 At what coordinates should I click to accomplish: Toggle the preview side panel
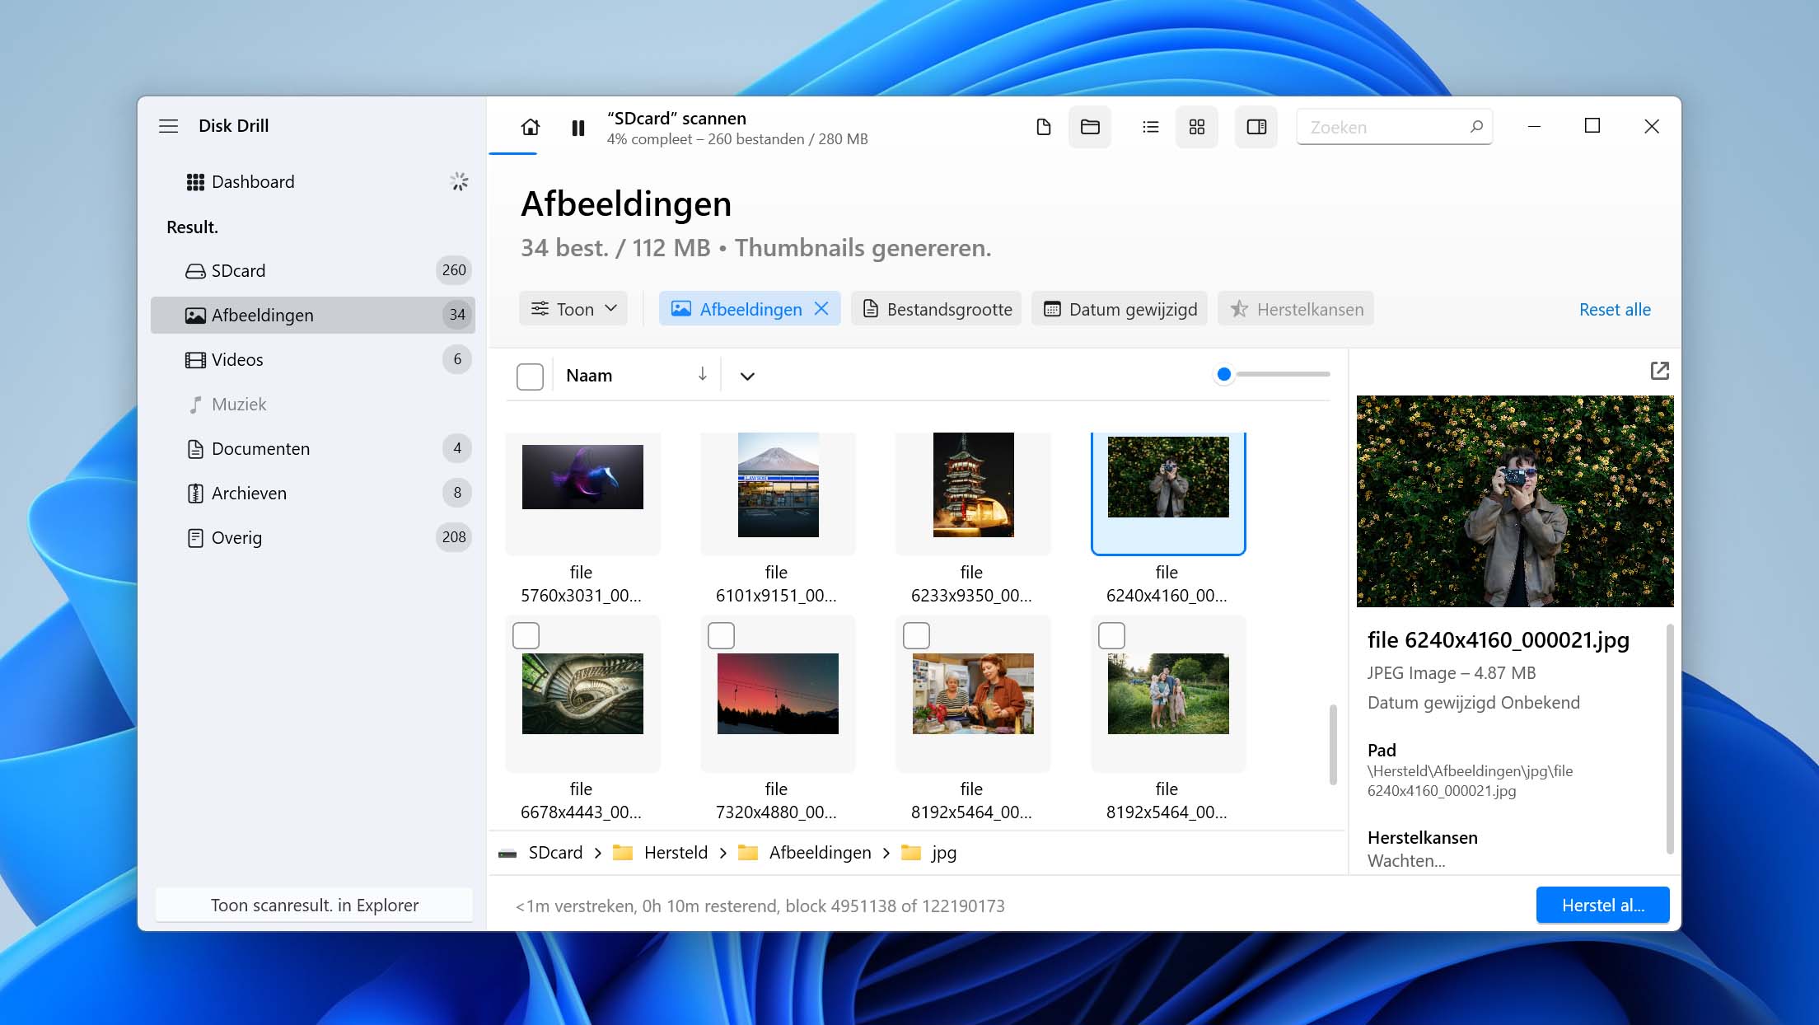pyautogui.click(x=1256, y=127)
